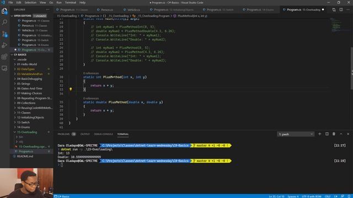
Task: Maximize terminal panel with up chevron
Action: (341, 134)
